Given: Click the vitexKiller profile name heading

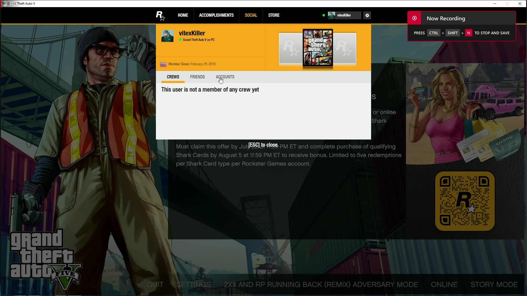Looking at the screenshot, I should (x=192, y=33).
